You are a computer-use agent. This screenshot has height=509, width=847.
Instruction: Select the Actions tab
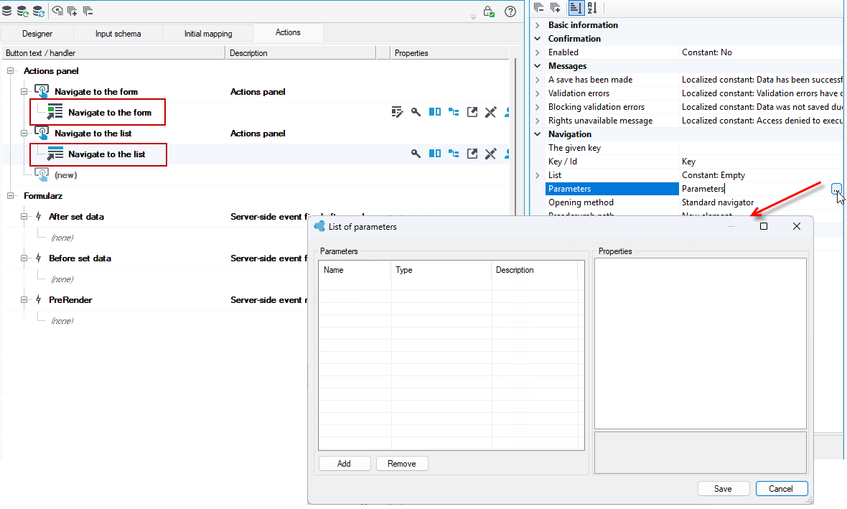(288, 32)
